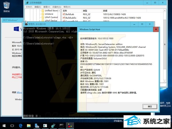Close the Command Prompt window
172x129 pixels.
pos(150,24)
